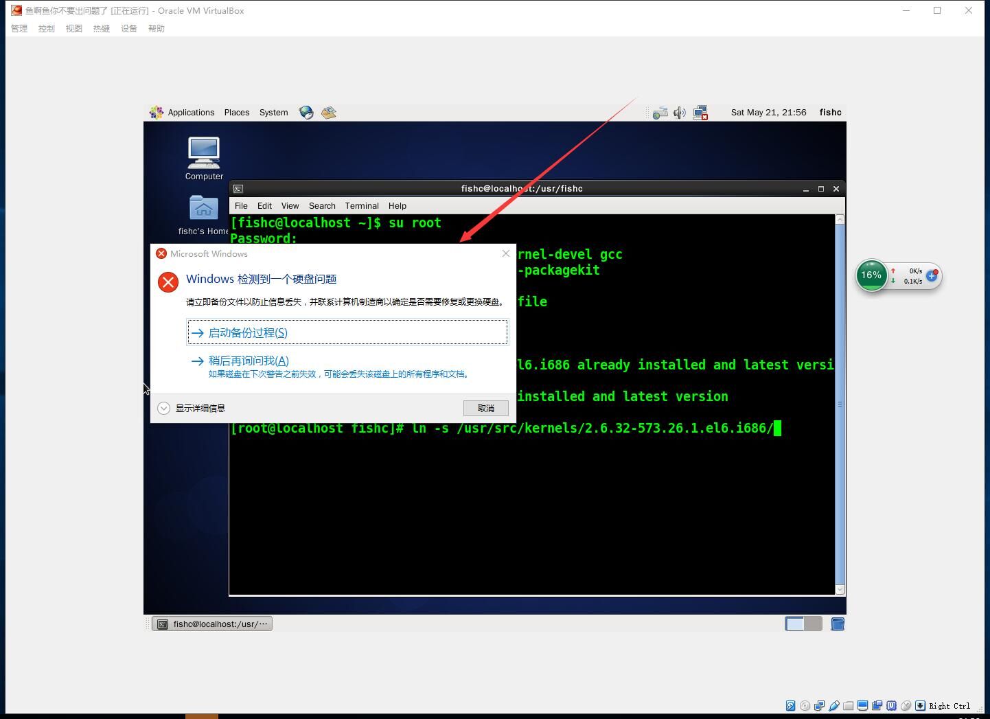Maximize the terminal window
This screenshot has width=990, height=719.
pos(820,189)
